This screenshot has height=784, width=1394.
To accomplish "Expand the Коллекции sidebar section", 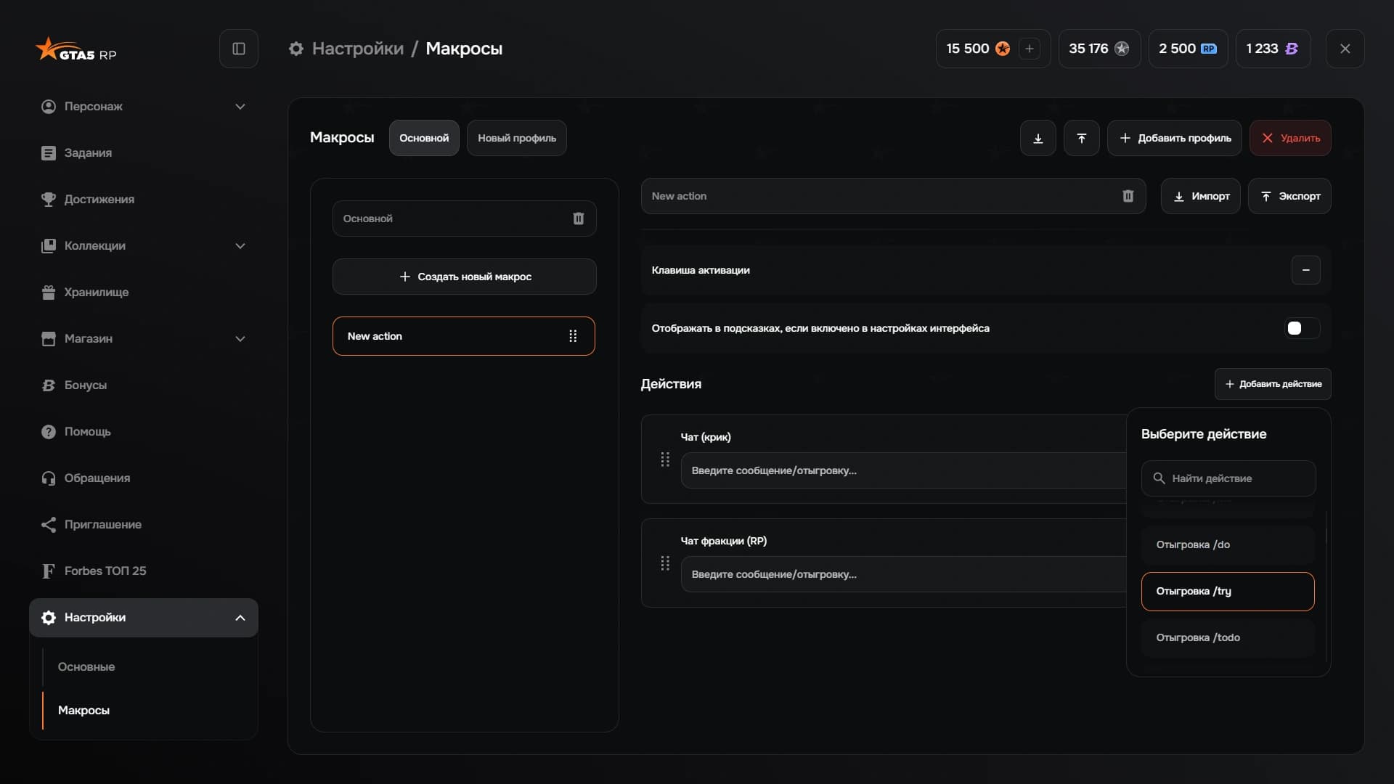I will coord(240,246).
